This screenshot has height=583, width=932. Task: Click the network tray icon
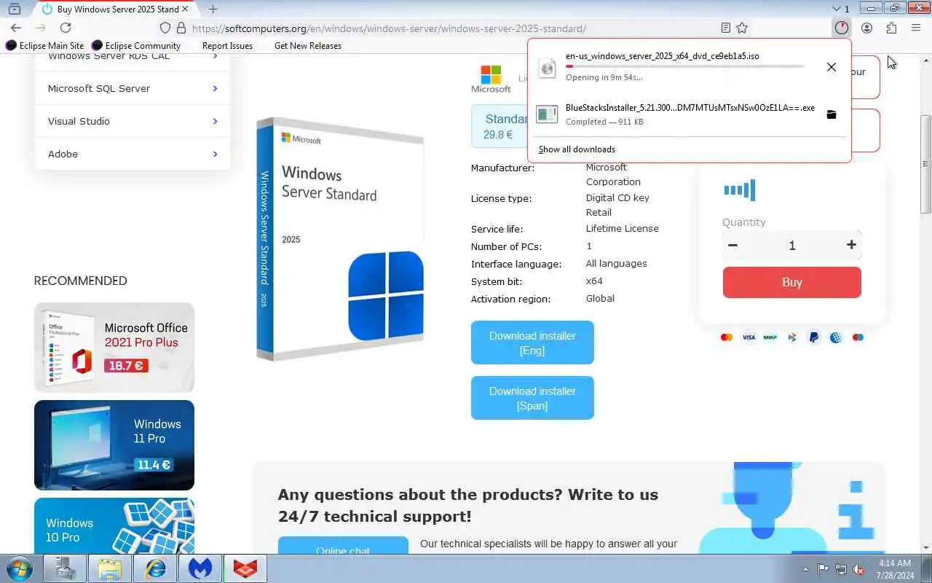point(841,569)
